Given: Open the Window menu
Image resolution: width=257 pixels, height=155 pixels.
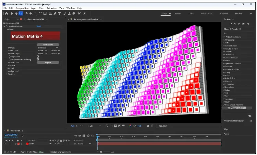Looking at the screenshot, I should [71, 8].
